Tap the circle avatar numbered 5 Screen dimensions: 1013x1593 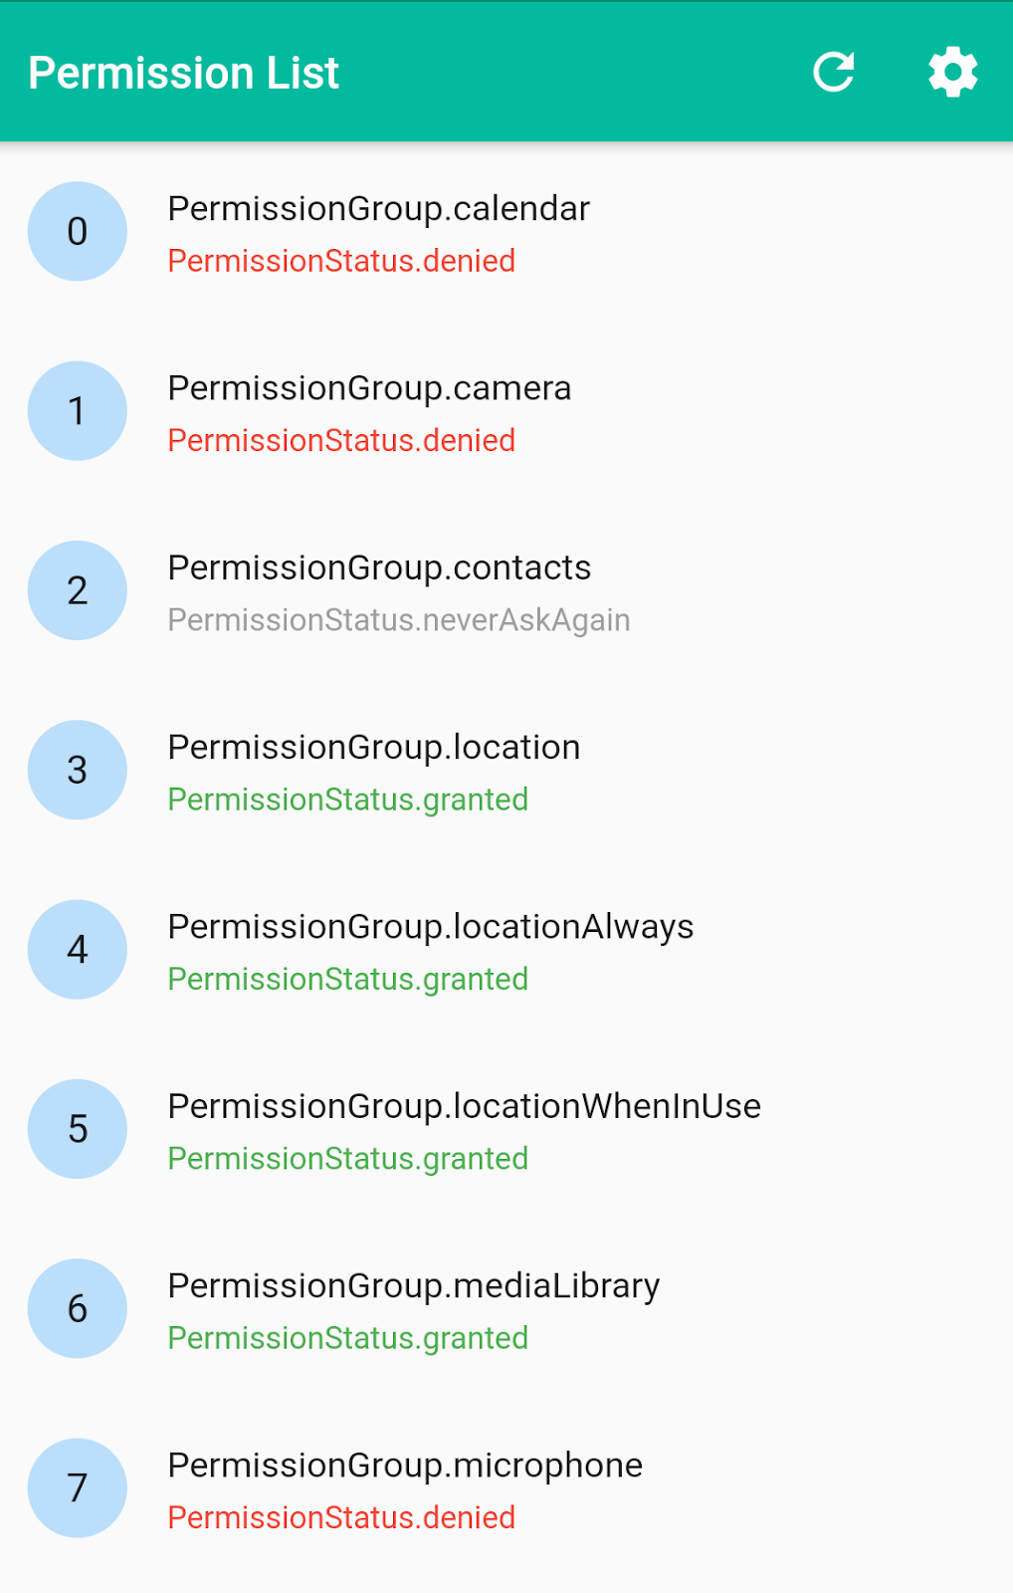coord(78,1129)
